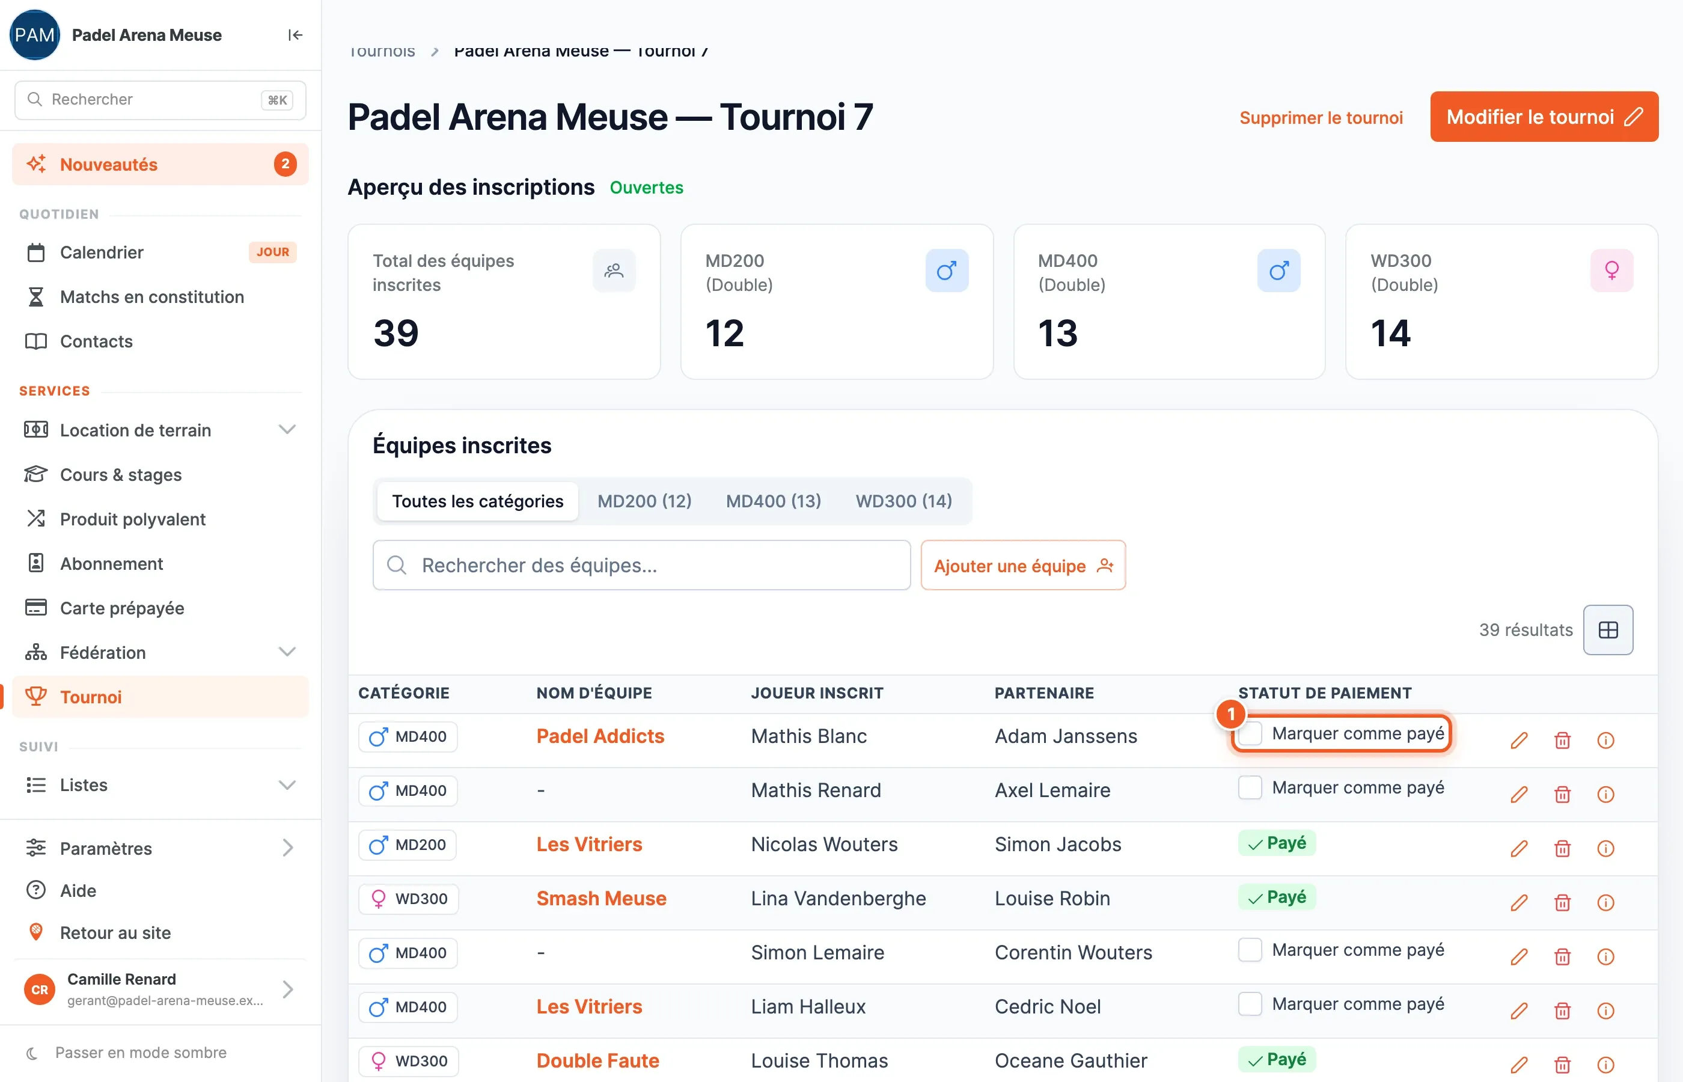The height and width of the screenshot is (1082, 1683).
Task: Show the WD300 (14) category tab
Action: click(903, 501)
